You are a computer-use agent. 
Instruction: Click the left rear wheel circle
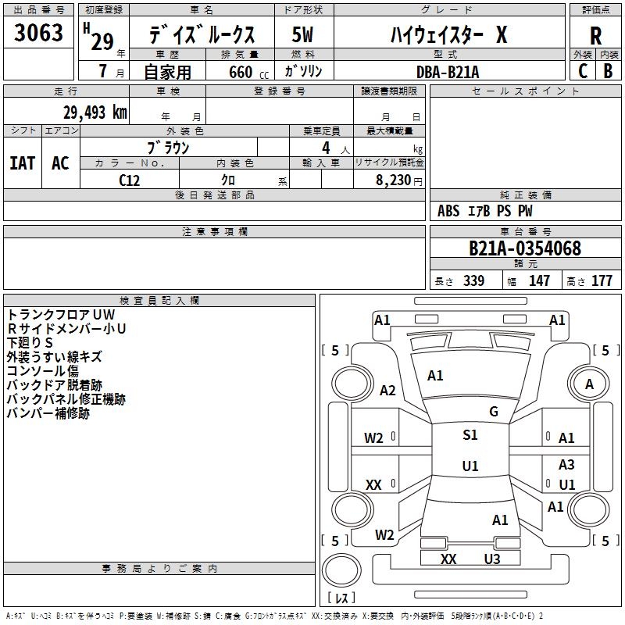point(352,510)
